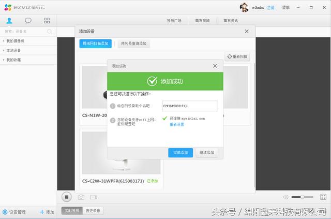The image size is (331, 219).
Task: Mute the volume speaker icon
Action: point(285,197)
